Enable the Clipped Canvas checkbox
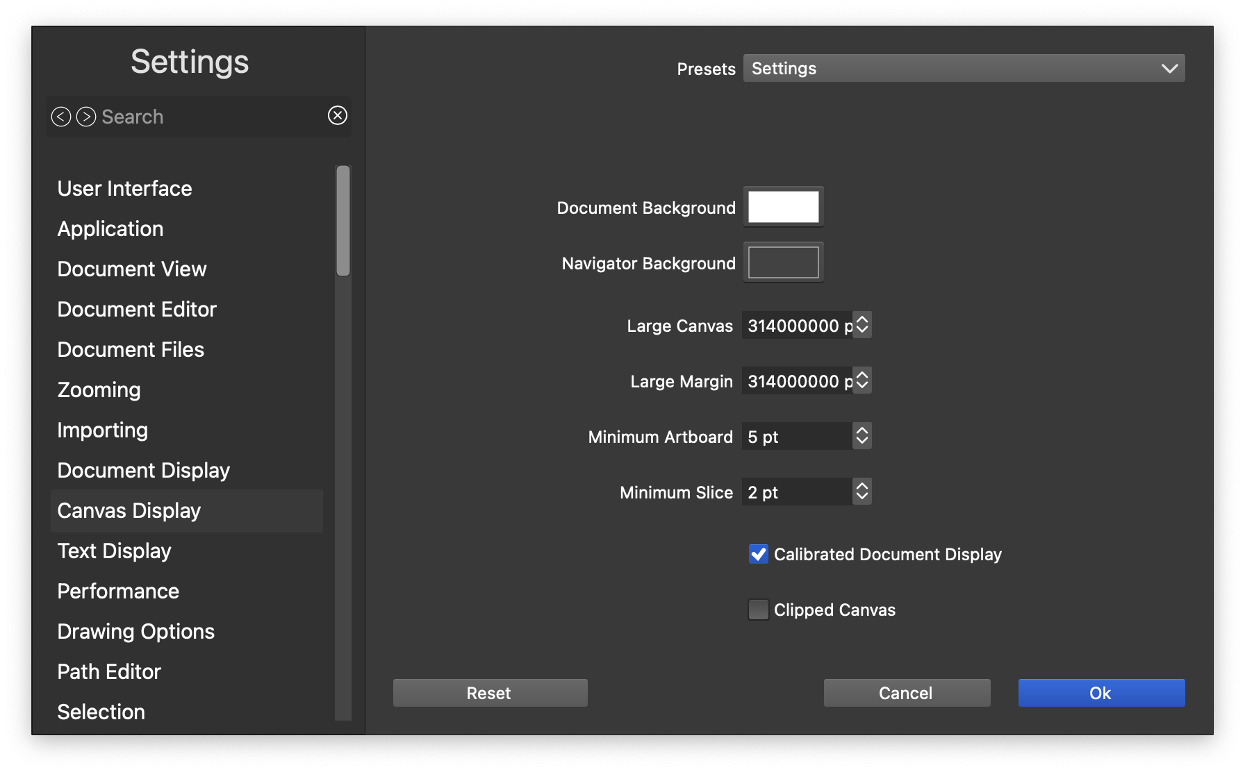The height and width of the screenshot is (772, 1245). pos(758,610)
